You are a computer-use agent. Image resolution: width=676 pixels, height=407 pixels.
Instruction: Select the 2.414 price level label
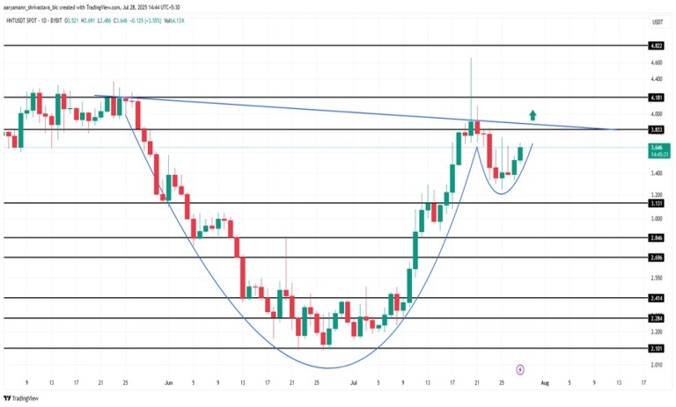tap(656, 298)
